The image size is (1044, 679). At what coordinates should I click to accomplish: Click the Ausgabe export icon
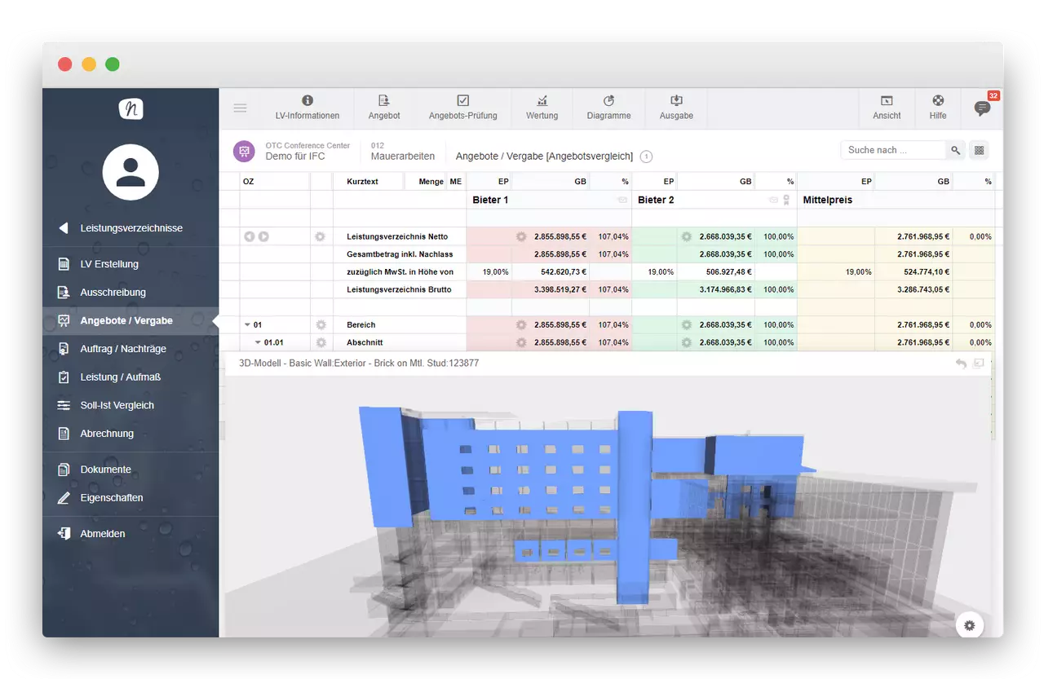(x=676, y=101)
